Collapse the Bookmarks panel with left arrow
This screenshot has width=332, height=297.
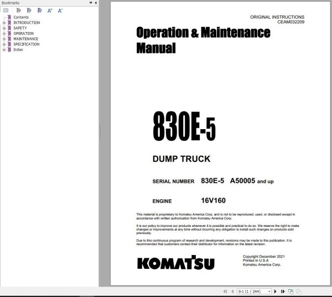(x=96, y=3)
